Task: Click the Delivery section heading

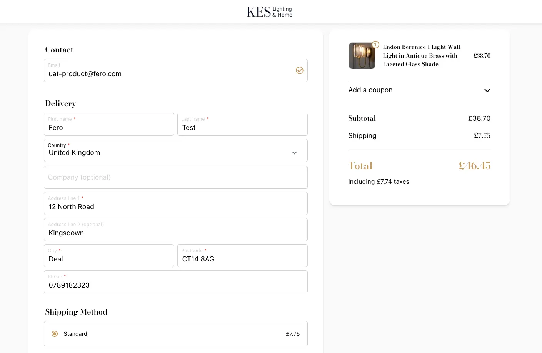Action: pyautogui.click(x=60, y=103)
